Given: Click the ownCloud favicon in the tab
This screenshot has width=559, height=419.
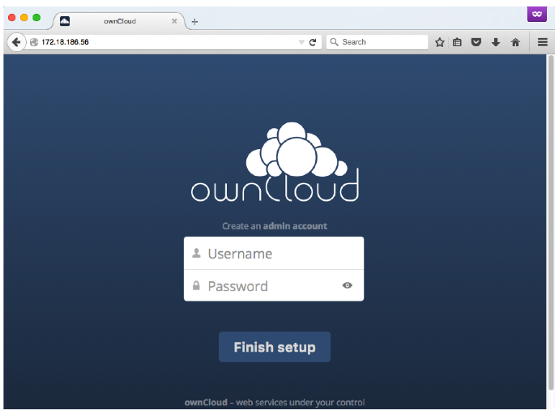Looking at the screenshot, I should (65, 21).
